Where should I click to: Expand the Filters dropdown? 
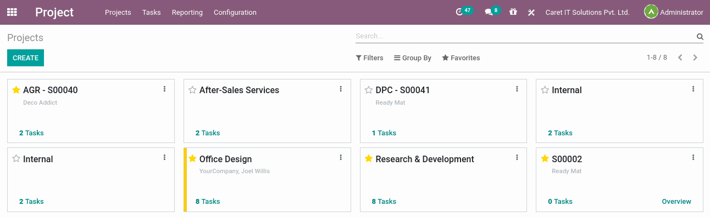click(x=369, y=58)
